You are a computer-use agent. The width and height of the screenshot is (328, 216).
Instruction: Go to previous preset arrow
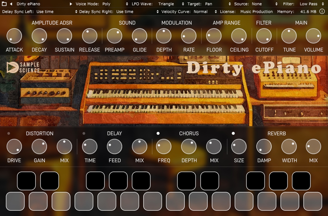pyautogui.click(x=11, y=4)
